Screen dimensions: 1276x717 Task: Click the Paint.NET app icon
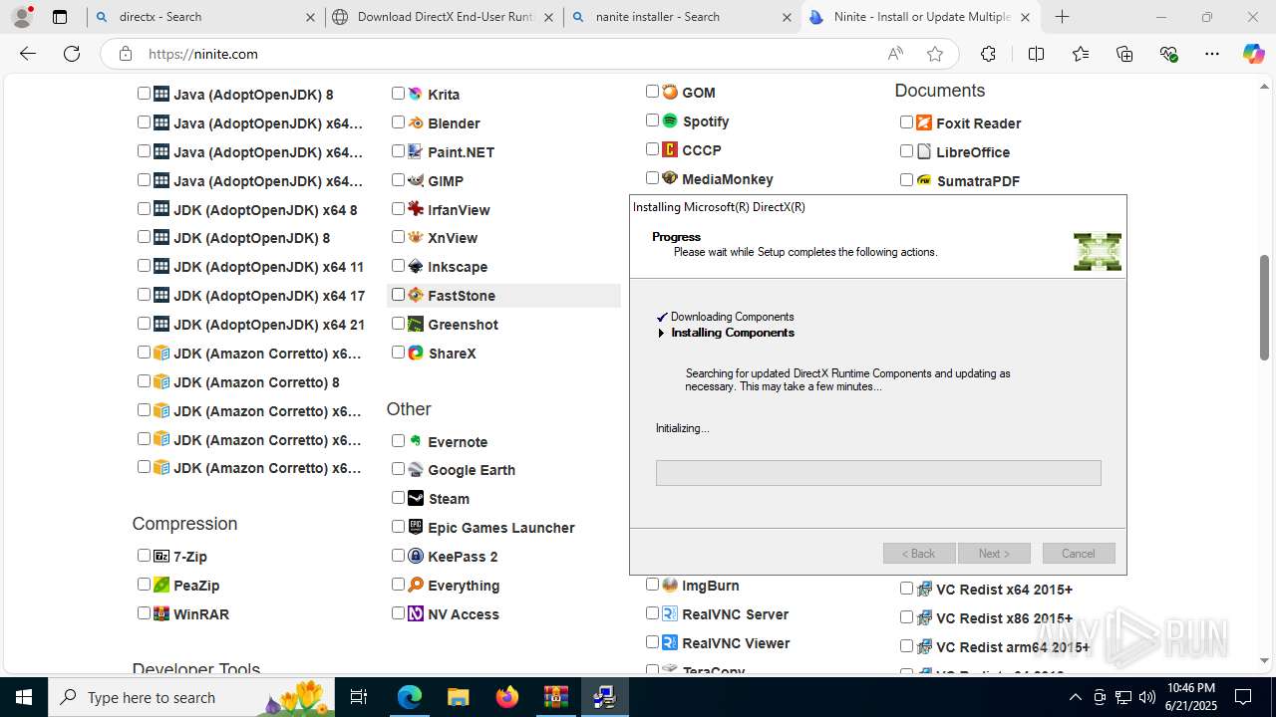pyautogui.click(x=416, y=151)
